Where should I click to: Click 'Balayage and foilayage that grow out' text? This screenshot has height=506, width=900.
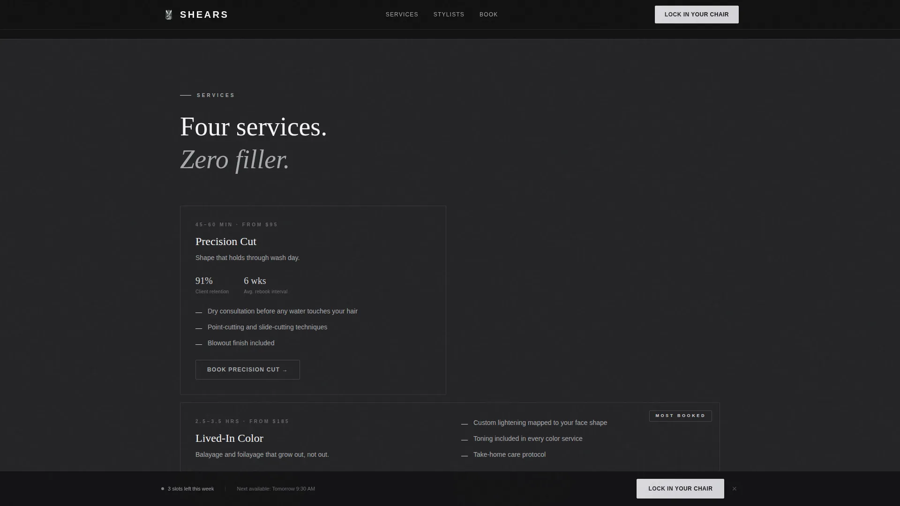[262, 454]
